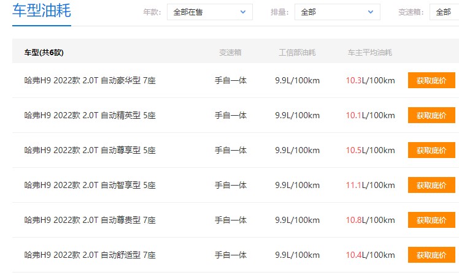Click 手自一体 in 自动舒适型 row
Viewport: 459px width, 275px height.
point(231,255)
